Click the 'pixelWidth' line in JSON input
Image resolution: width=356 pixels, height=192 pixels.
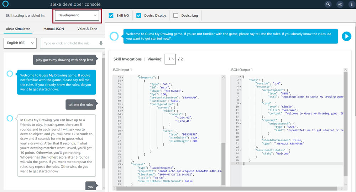coord(183,138)
